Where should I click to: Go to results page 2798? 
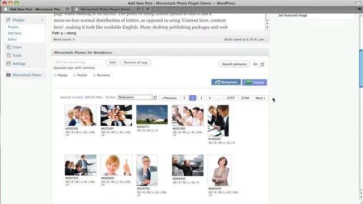(245, 98)
